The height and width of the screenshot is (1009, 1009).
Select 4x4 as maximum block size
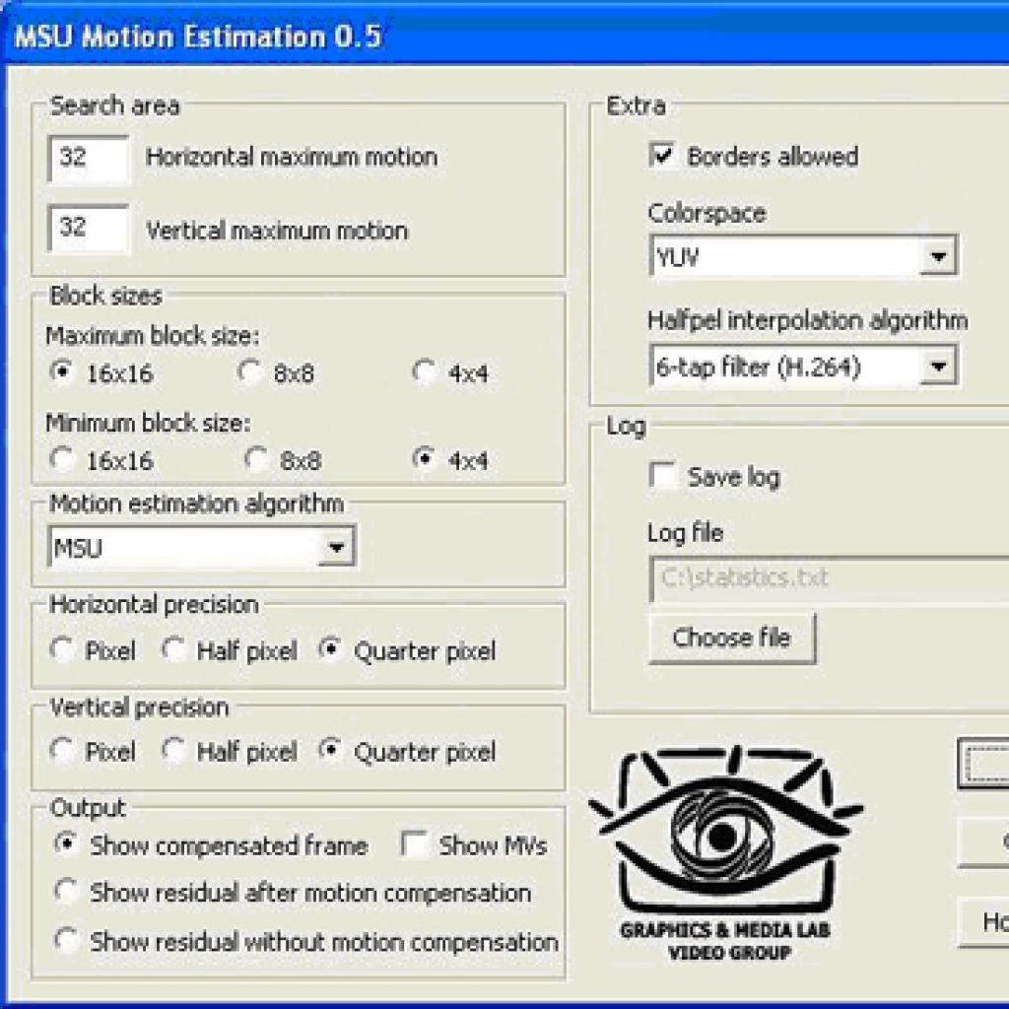point(424,371)
